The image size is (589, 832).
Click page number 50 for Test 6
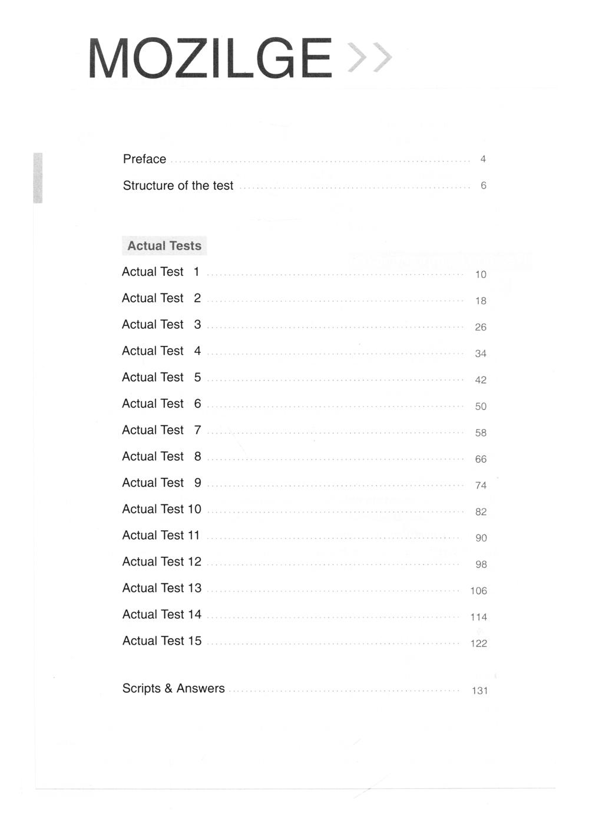481,406
